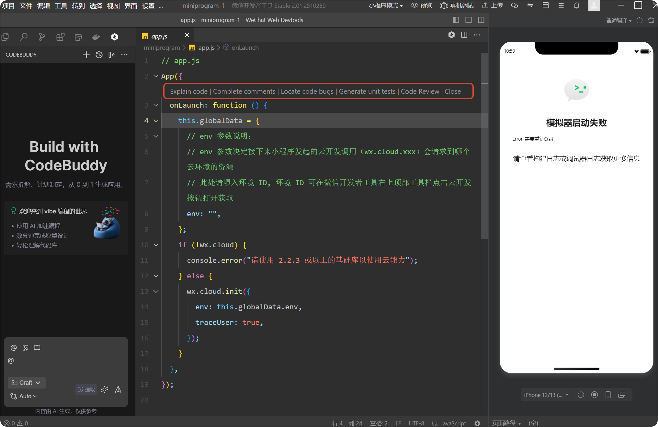This screenshot has width=658, height=427.
Task: Click the CodeBuddy history icon
Action: 99,55
